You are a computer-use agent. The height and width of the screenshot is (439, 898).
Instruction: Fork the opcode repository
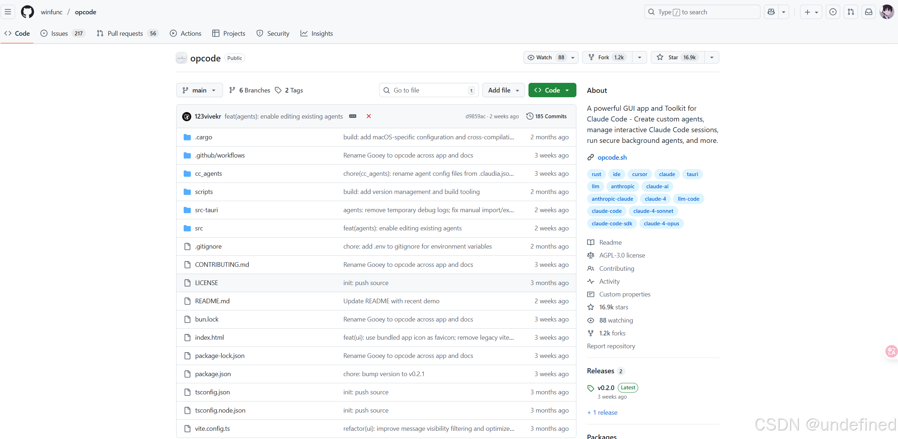coord(607,58)
